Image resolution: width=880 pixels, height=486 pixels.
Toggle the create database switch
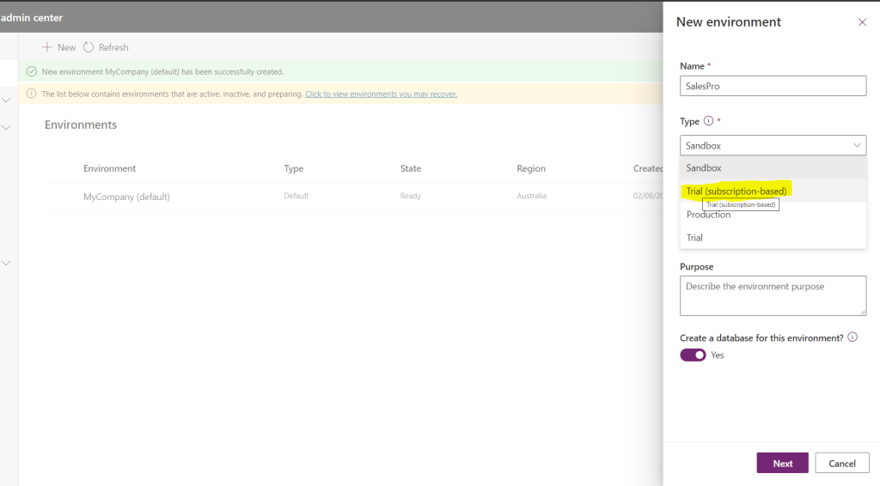tap(693, 355)
